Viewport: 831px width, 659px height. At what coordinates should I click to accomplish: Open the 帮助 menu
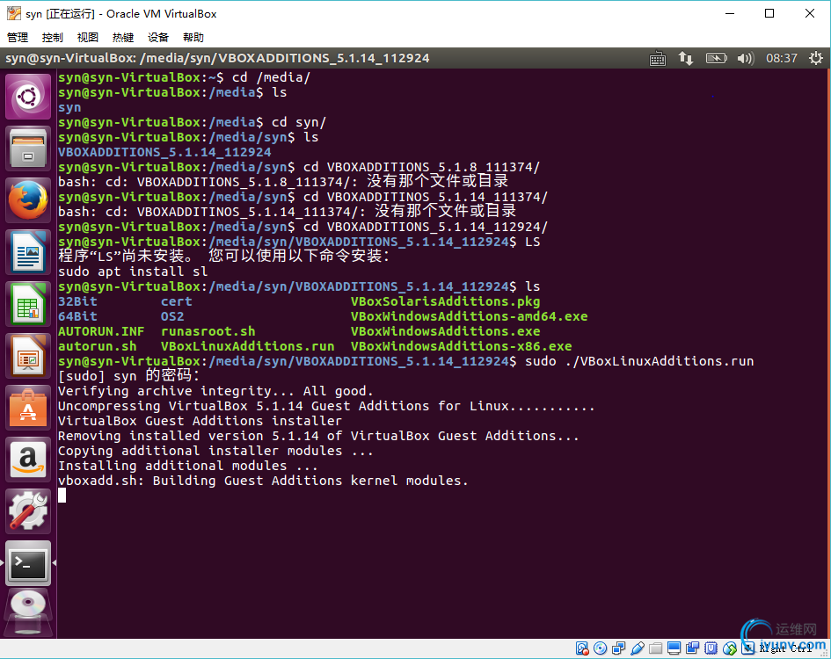[193, 38]
